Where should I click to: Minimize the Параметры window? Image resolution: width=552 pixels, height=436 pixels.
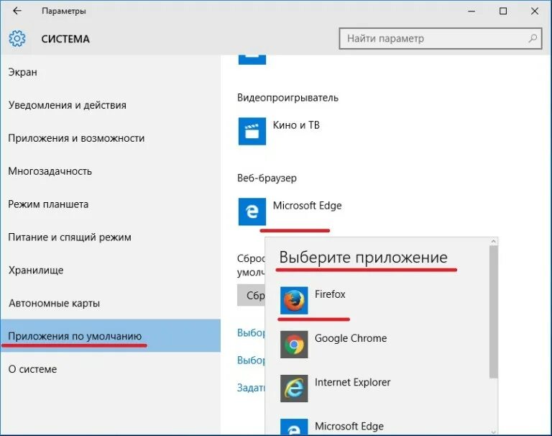pyautogui.click(x=471, y=12)
